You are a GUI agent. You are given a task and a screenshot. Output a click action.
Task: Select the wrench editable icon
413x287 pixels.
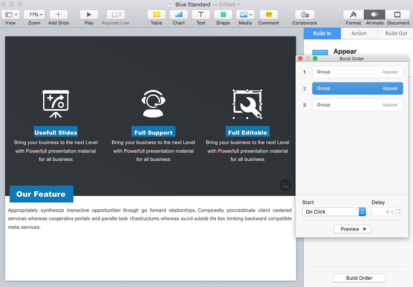click(247, 104)
